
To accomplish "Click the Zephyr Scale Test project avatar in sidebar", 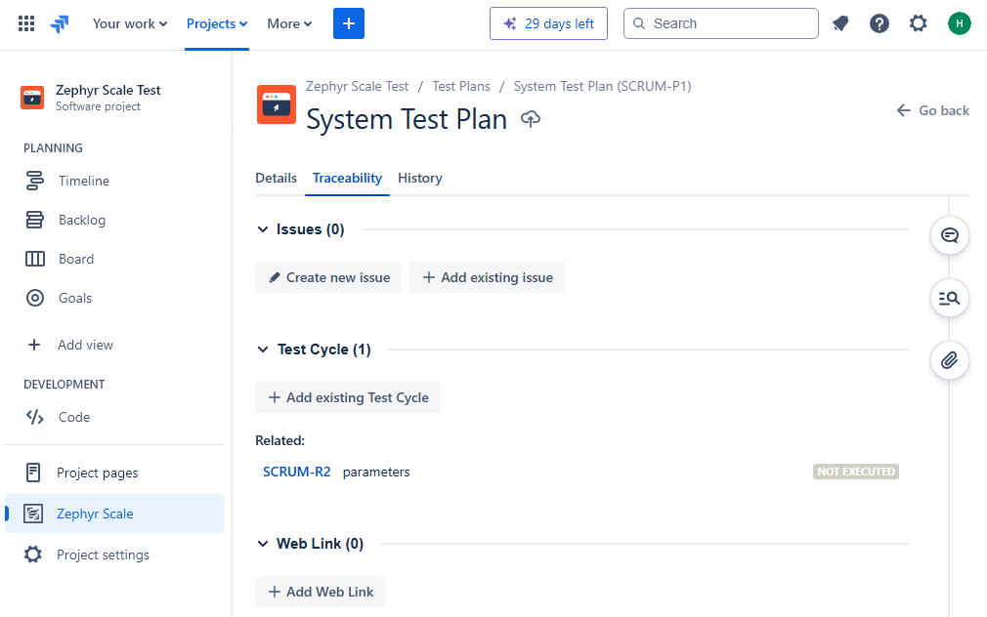I will (32, 99).
